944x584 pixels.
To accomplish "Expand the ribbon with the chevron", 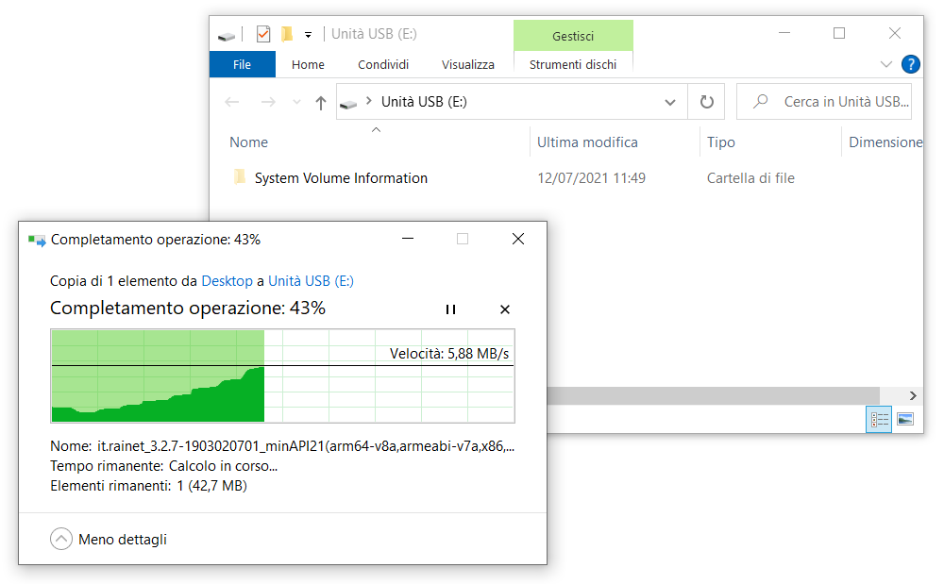I will pyautogui.click(x=885, y=64).
